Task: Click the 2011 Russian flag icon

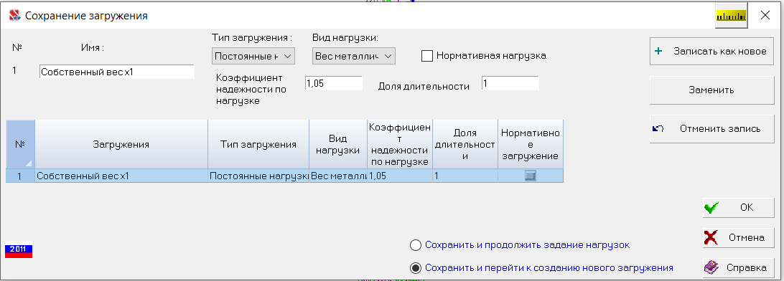Action: point(19,250)
